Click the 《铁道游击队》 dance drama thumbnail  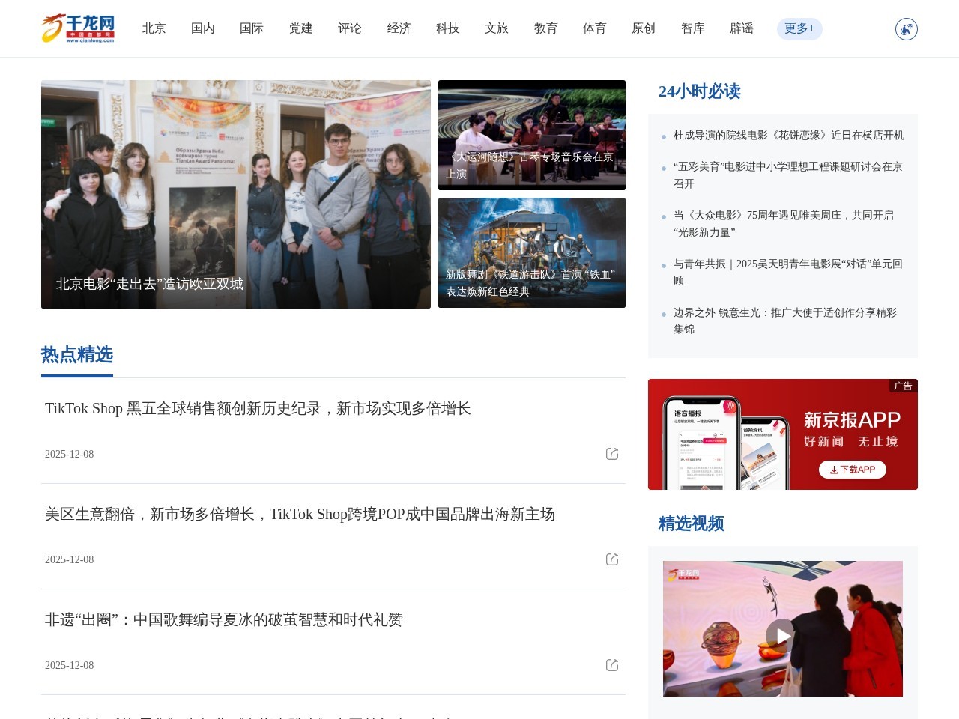[532, 252]
